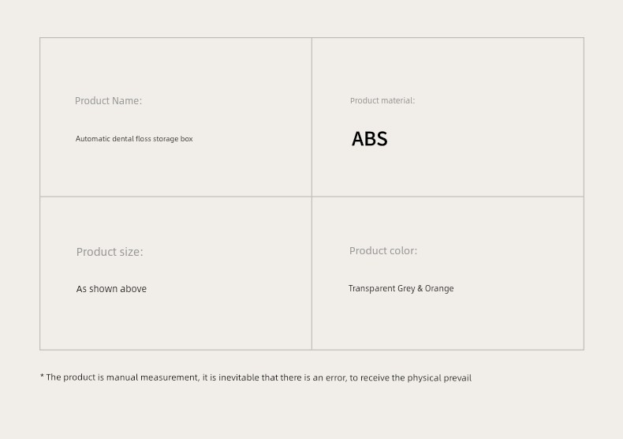Select the bold "ABS" material text
Viewport: 623px width, 439px height.
[370, 139]
